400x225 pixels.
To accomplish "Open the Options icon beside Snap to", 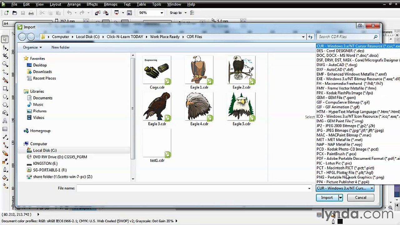I will point(192,13).
